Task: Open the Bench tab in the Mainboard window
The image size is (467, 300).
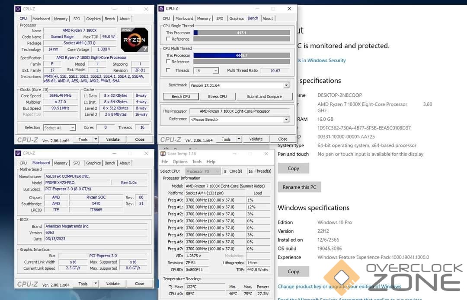Action: click(x=109, y=163)
